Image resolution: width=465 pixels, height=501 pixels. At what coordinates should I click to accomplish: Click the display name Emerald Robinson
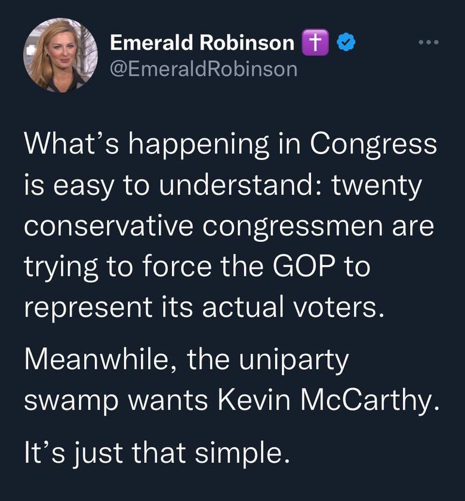coord(202,42)
